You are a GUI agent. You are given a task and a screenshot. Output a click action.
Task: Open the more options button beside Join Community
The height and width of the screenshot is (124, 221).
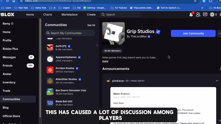(220, 33)
